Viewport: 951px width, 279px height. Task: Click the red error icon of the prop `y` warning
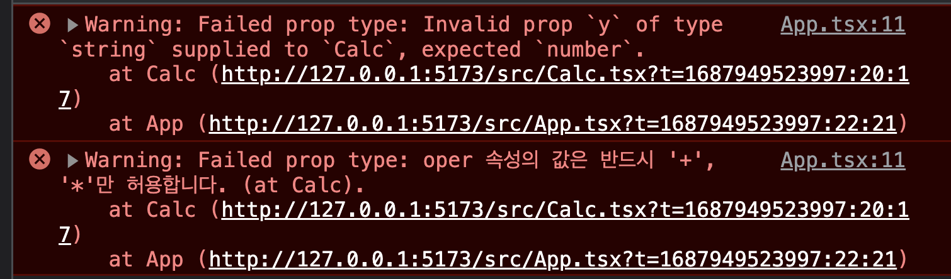tap(40, 25)
